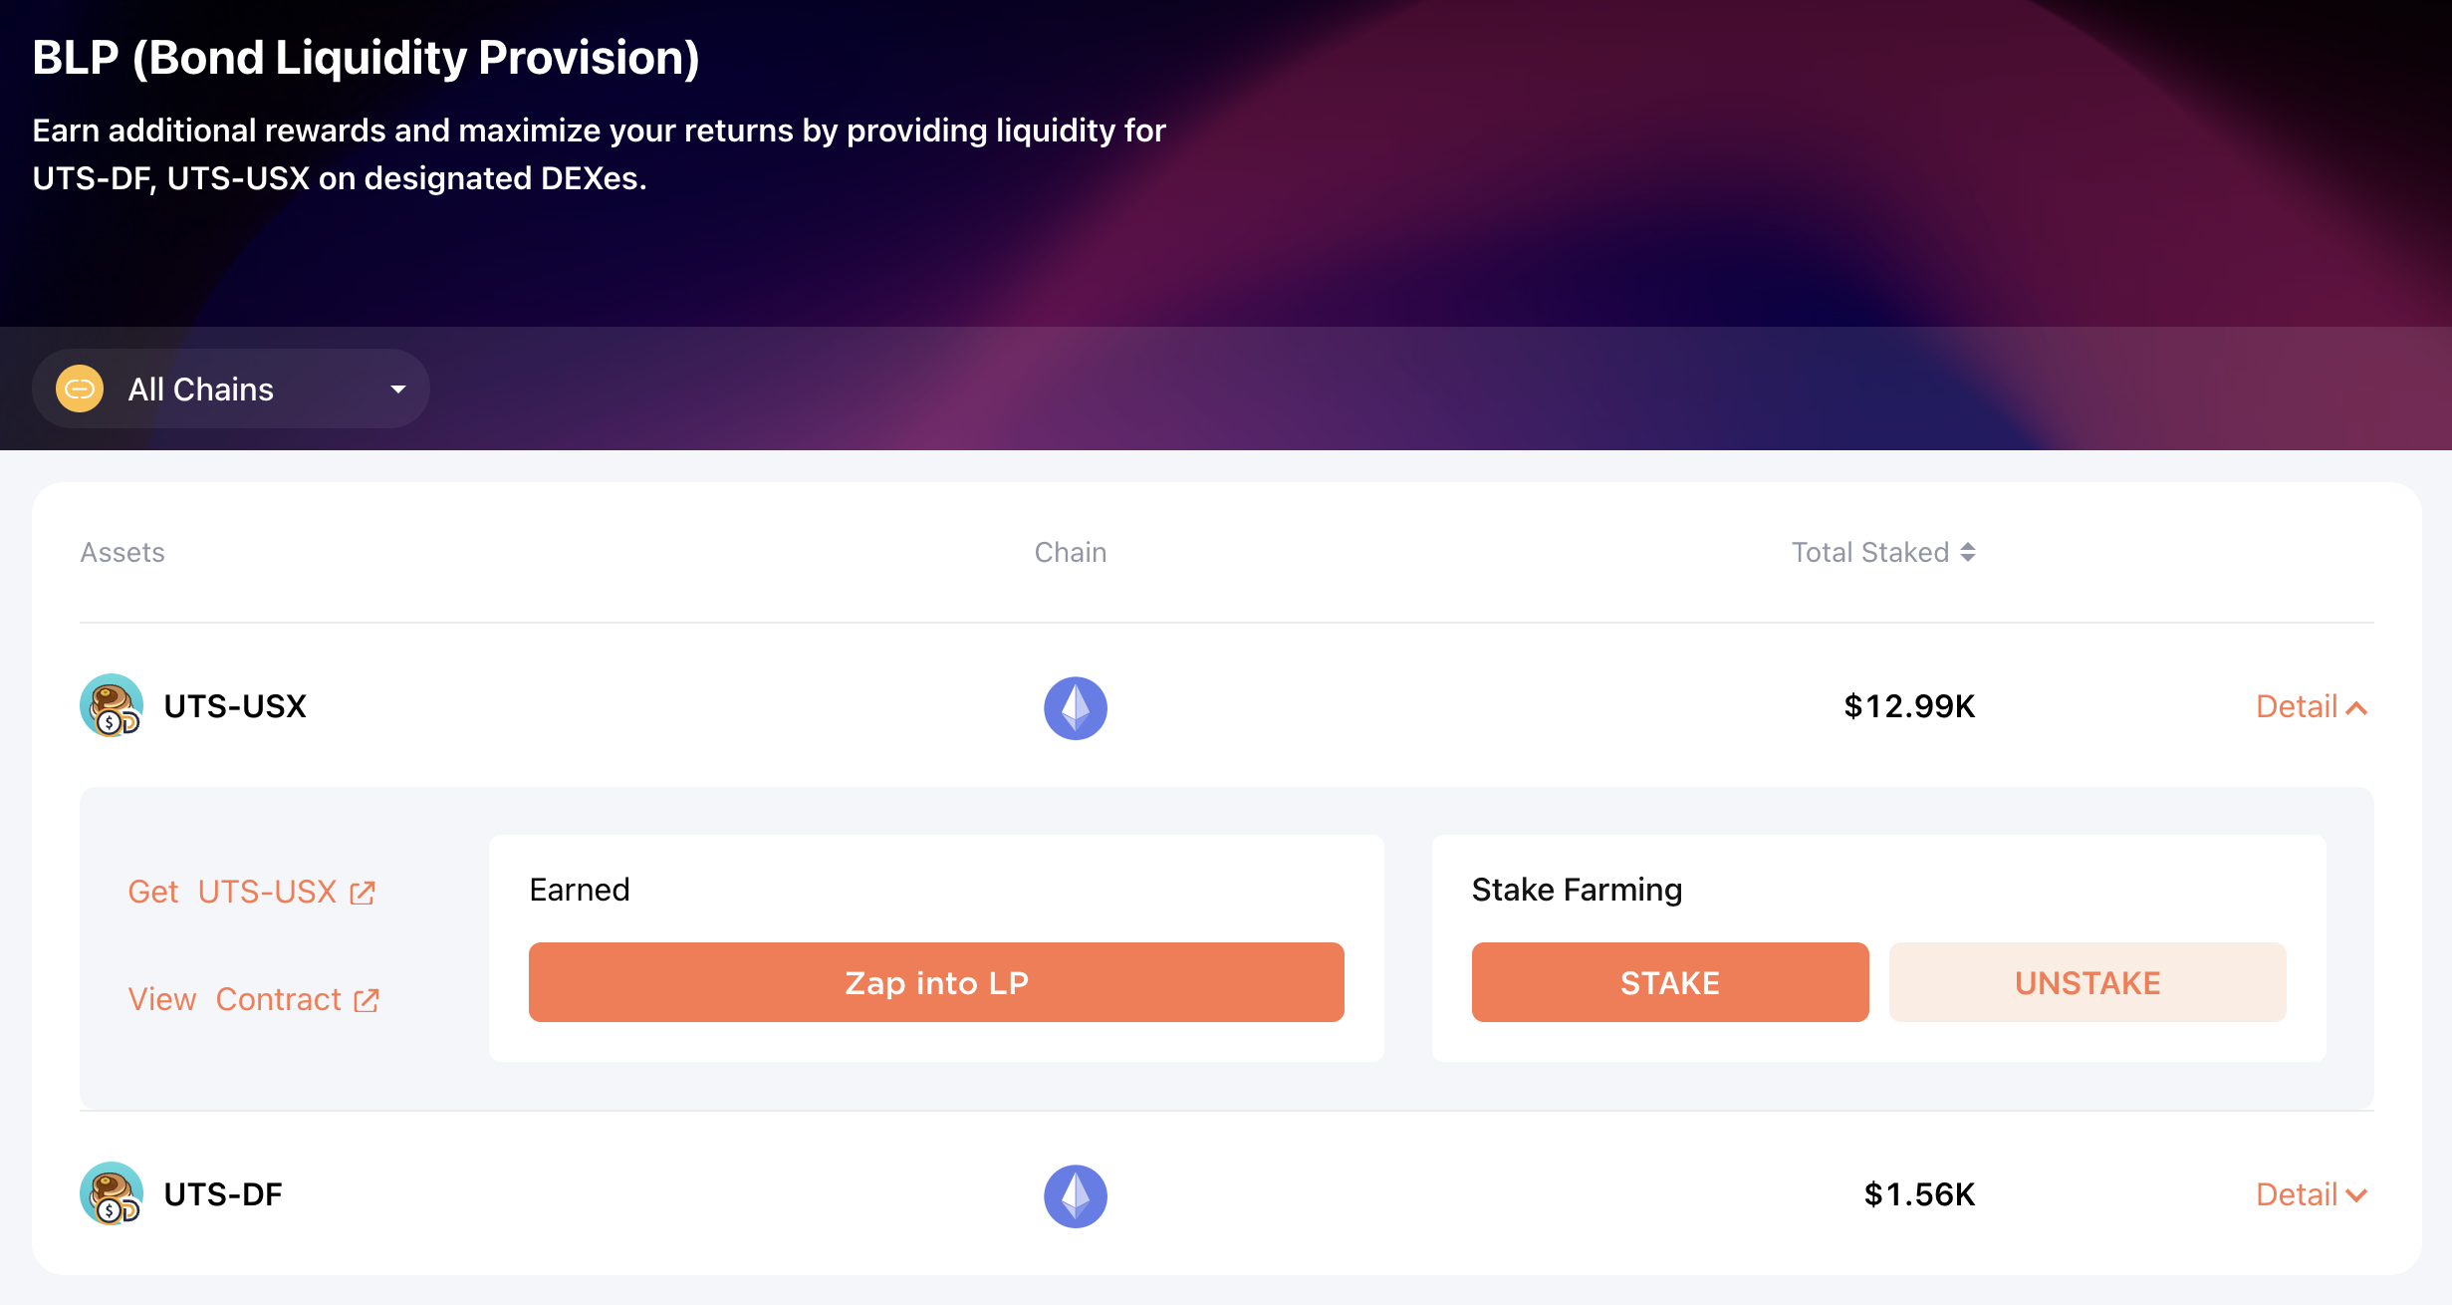Click the UTS-USX asset name
Image resolution: width=2452 pixels, height=1305 pixels.
pyautogui.click(x=235, y=706)
